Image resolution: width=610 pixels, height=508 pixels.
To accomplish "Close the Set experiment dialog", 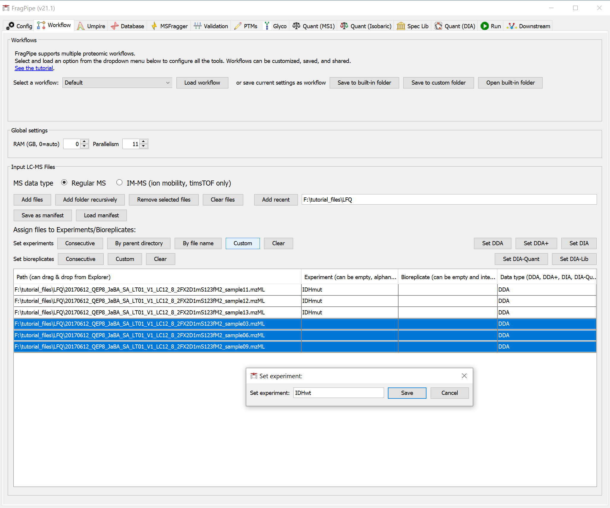I will point(464,376).
